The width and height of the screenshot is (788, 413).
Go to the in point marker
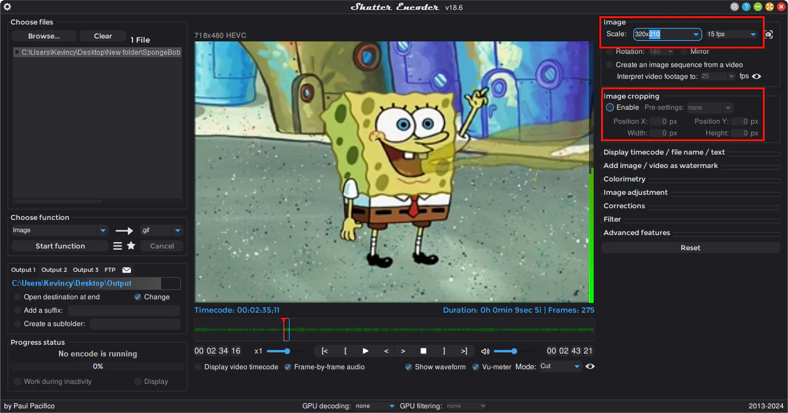click(x=325, y=351)
